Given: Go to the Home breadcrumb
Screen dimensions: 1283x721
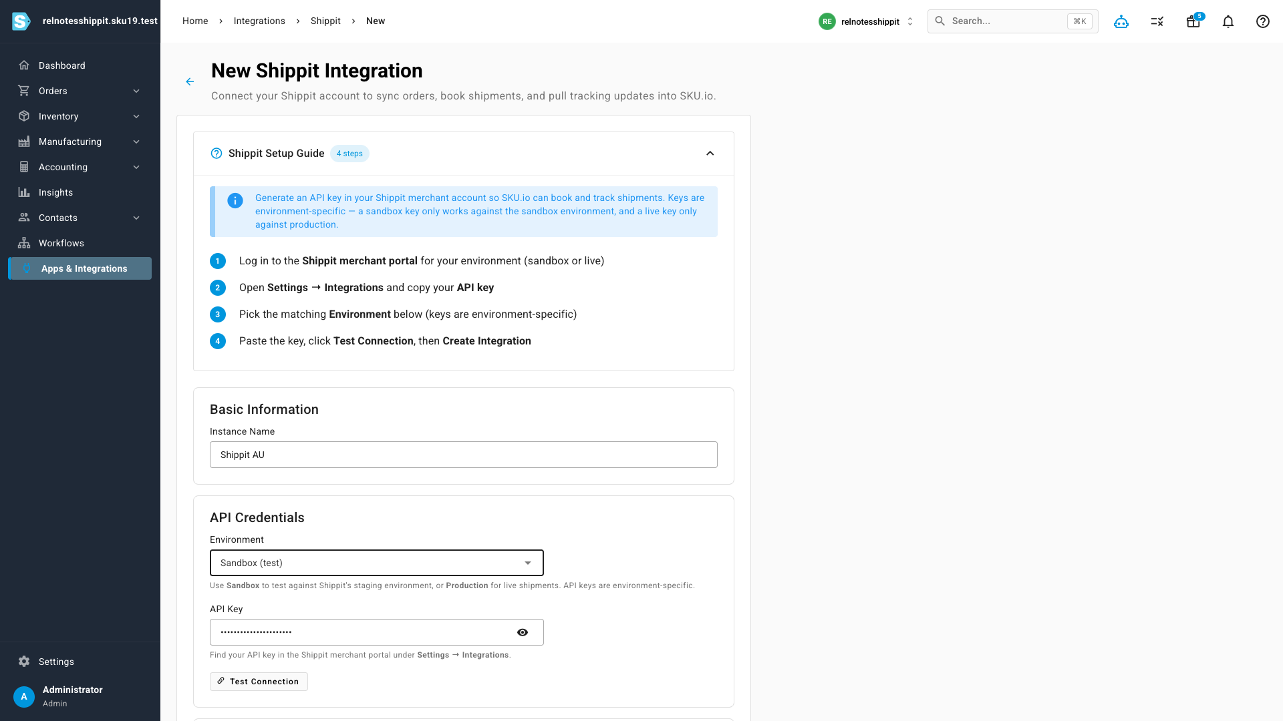Looking at the screenshot, I should point(195,21).
